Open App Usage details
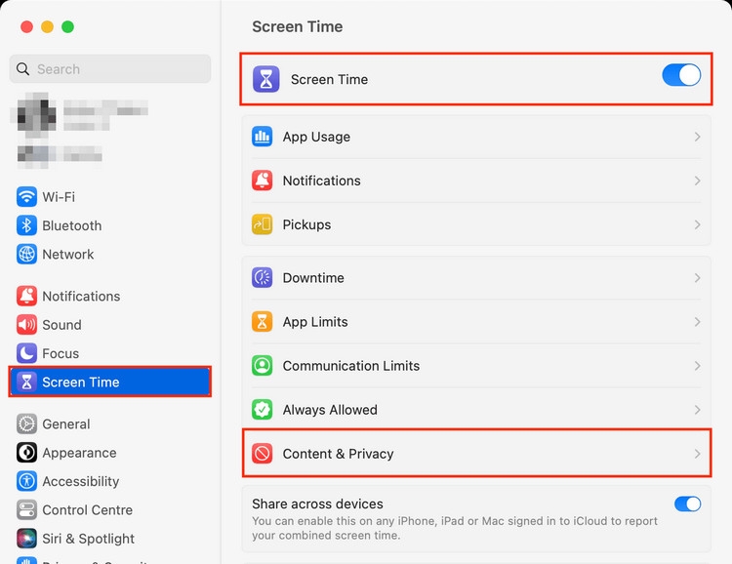Viewport: 732px width, 564px height. [x=476, y=137]
